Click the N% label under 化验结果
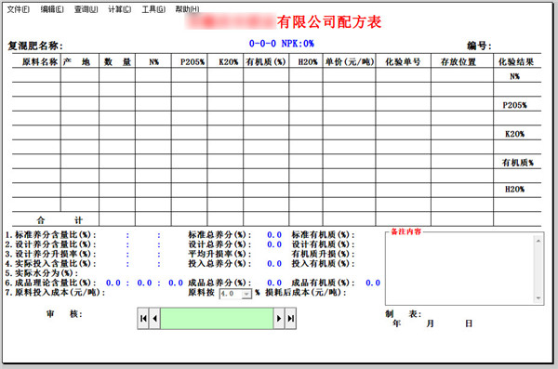558x369 pixels. [x=514, y=76]
